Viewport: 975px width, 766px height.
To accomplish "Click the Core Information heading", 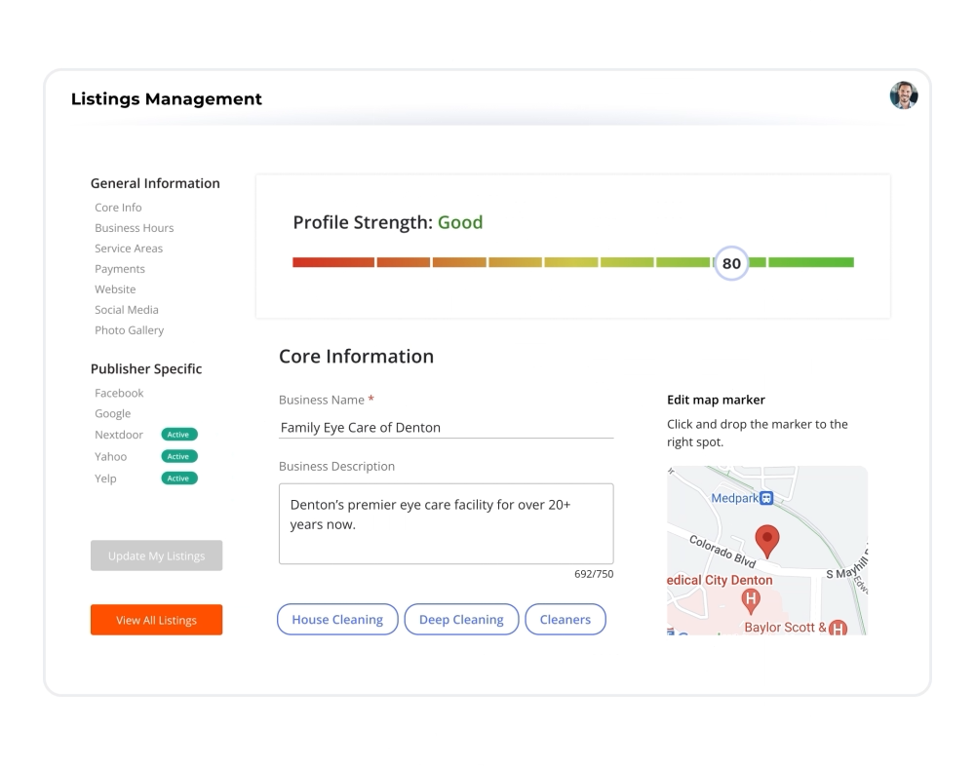I will point(356,357).
